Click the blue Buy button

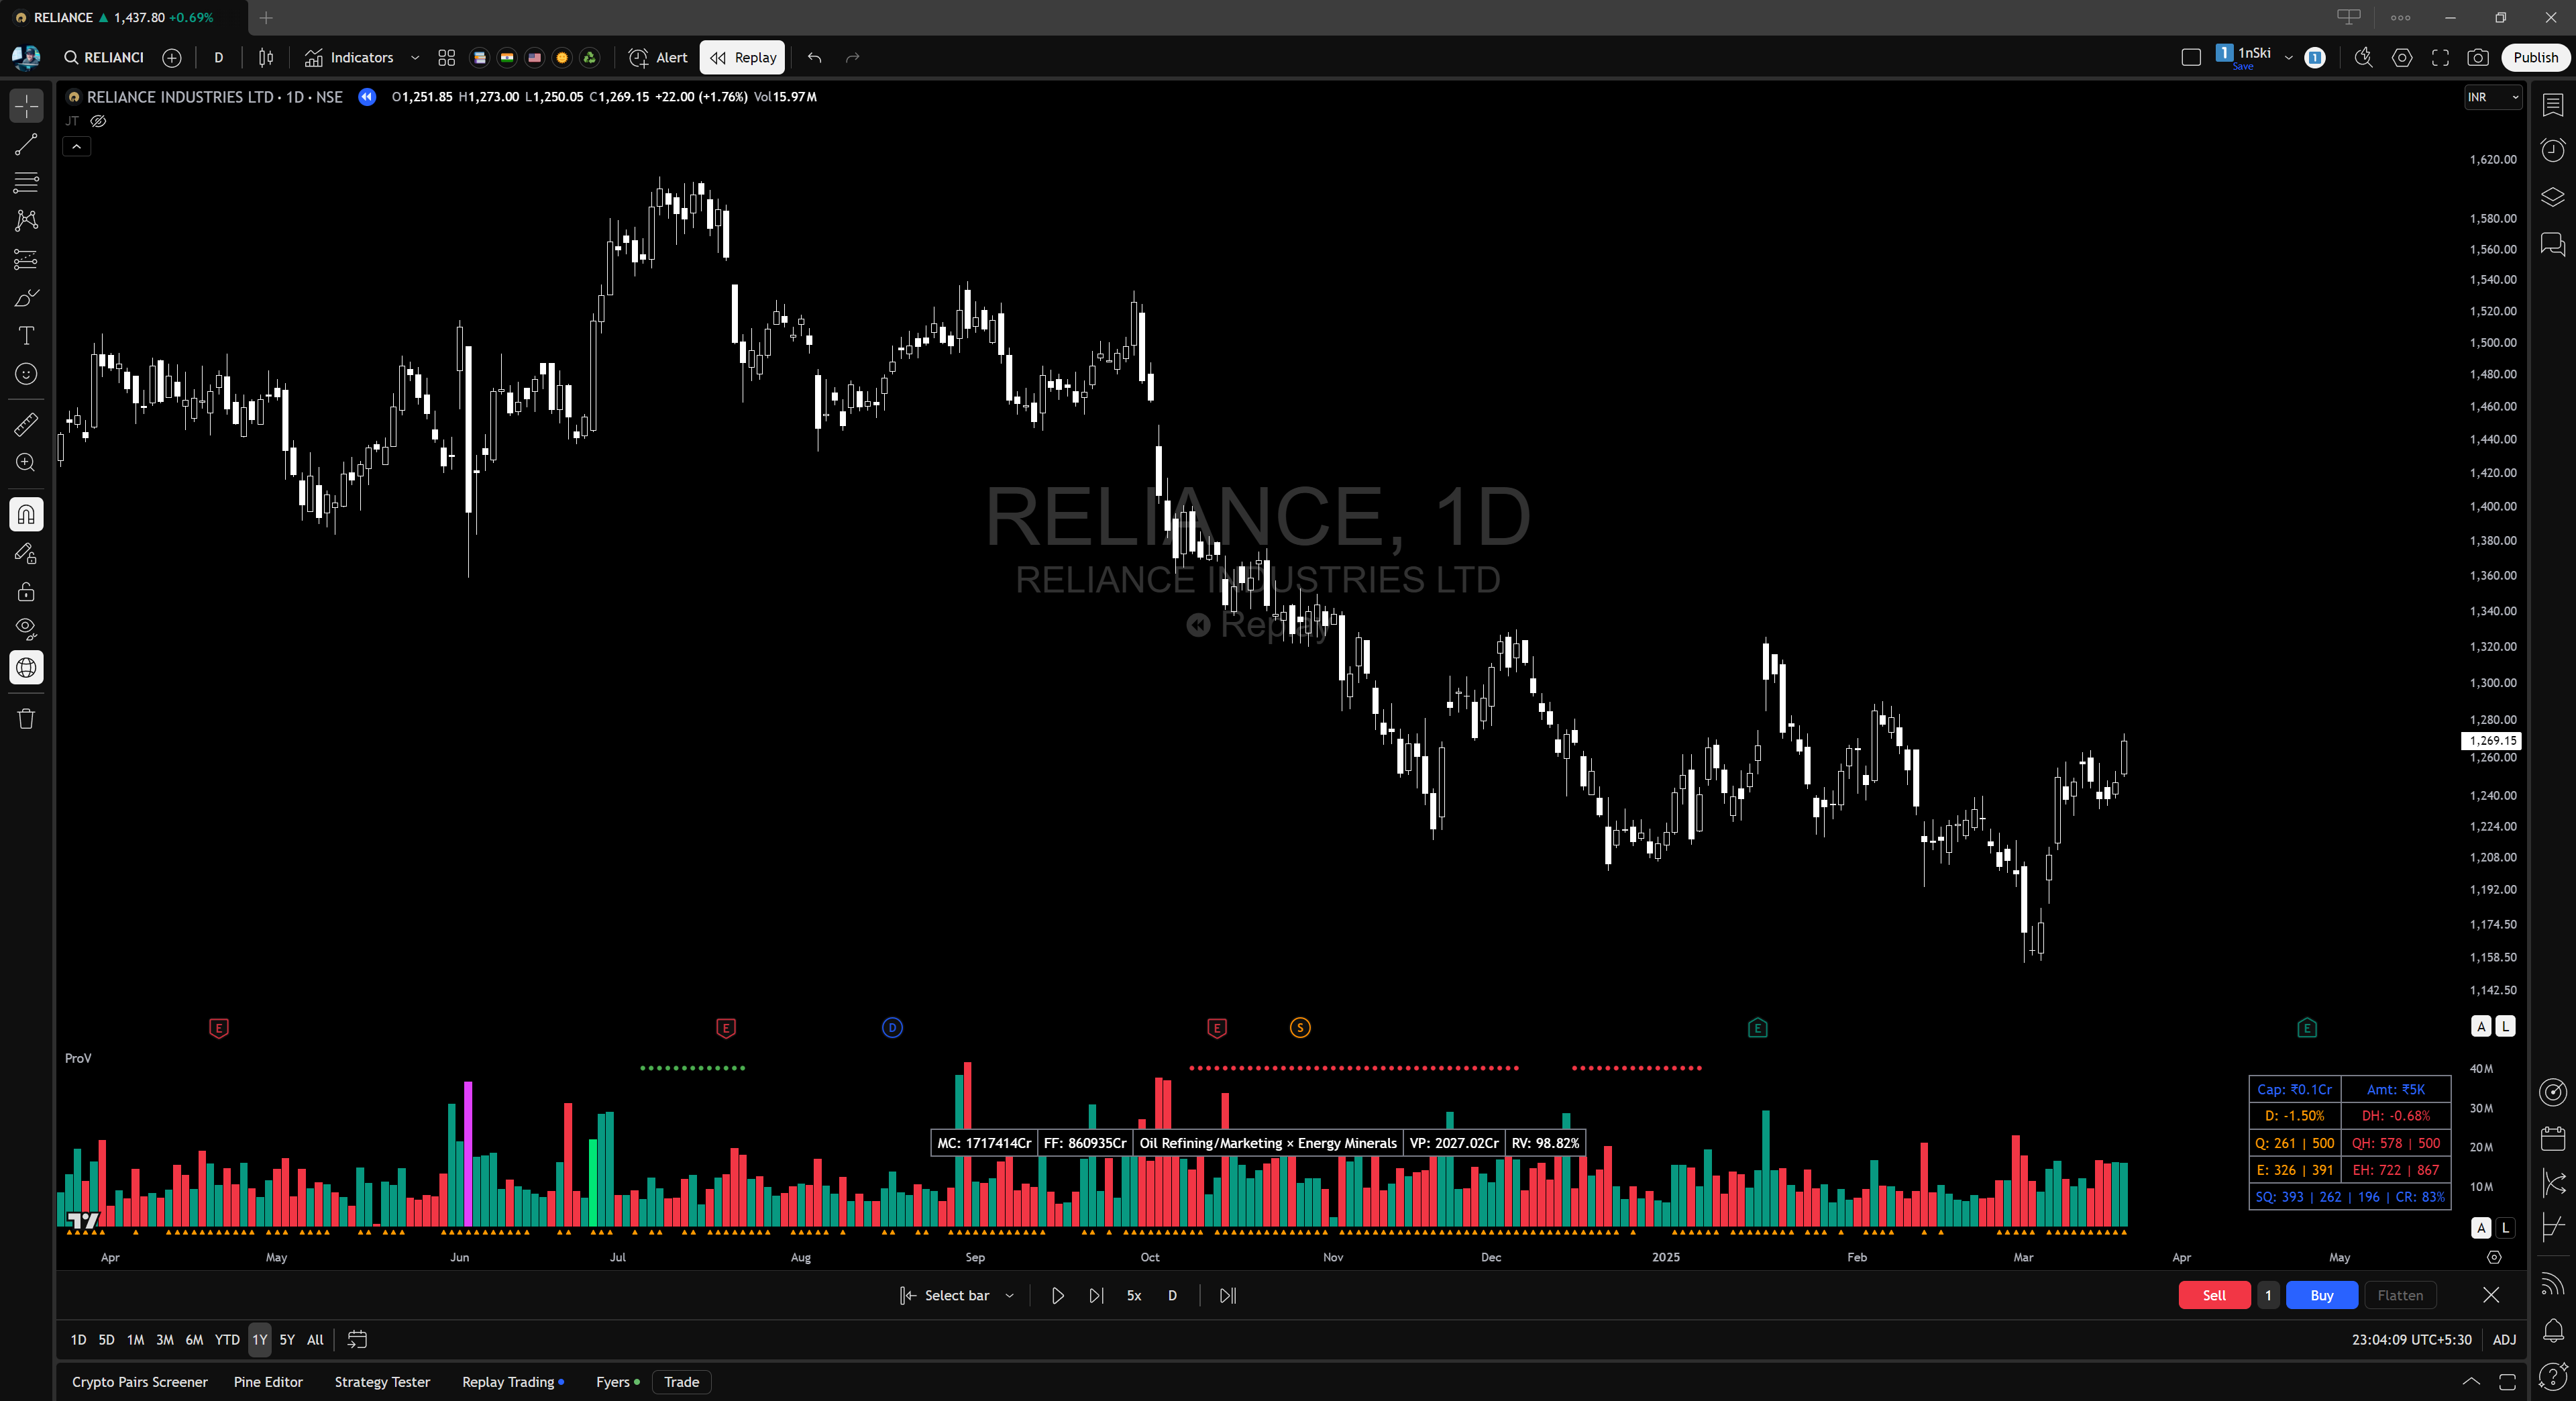click(x=2321, y=1295)
